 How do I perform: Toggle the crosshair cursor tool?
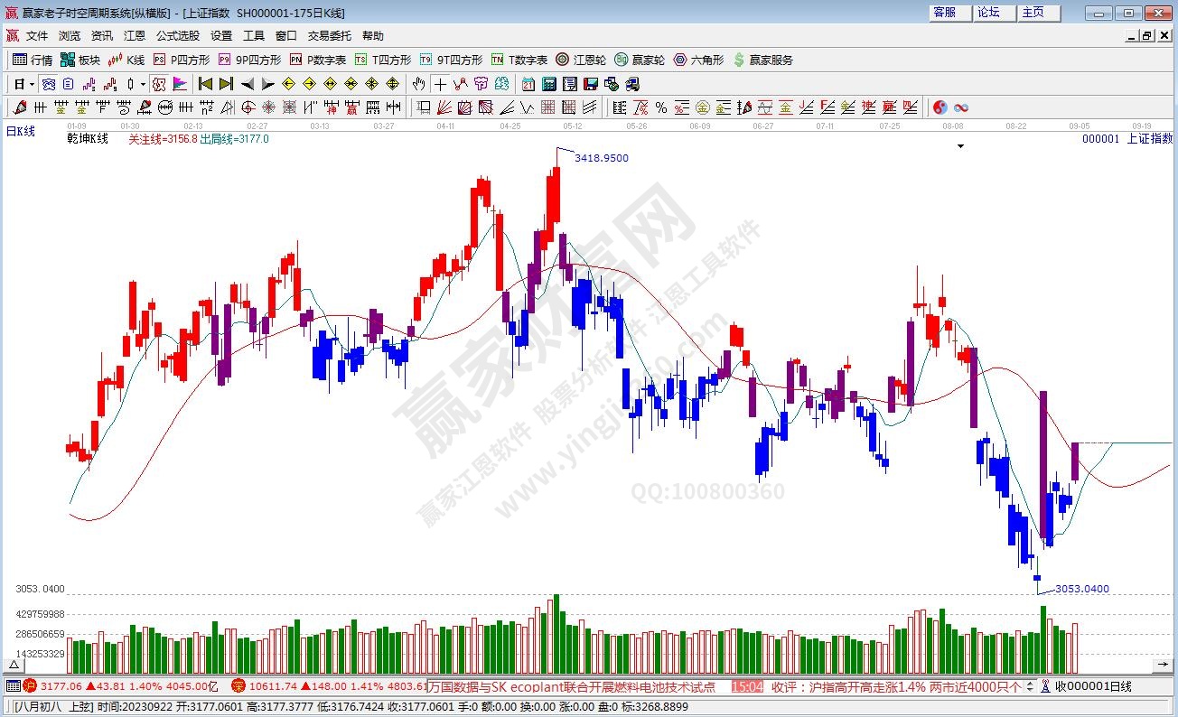440,84
